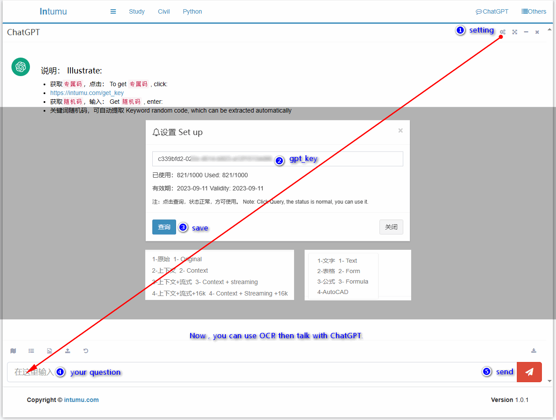Close the Set up dialog with its x
The height and width of the screenshot is (420, 556).
(401, 130)
